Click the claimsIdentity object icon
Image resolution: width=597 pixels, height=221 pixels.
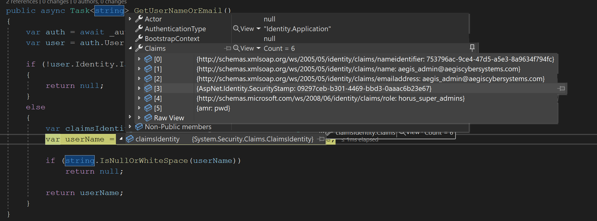tap(130, 139)
